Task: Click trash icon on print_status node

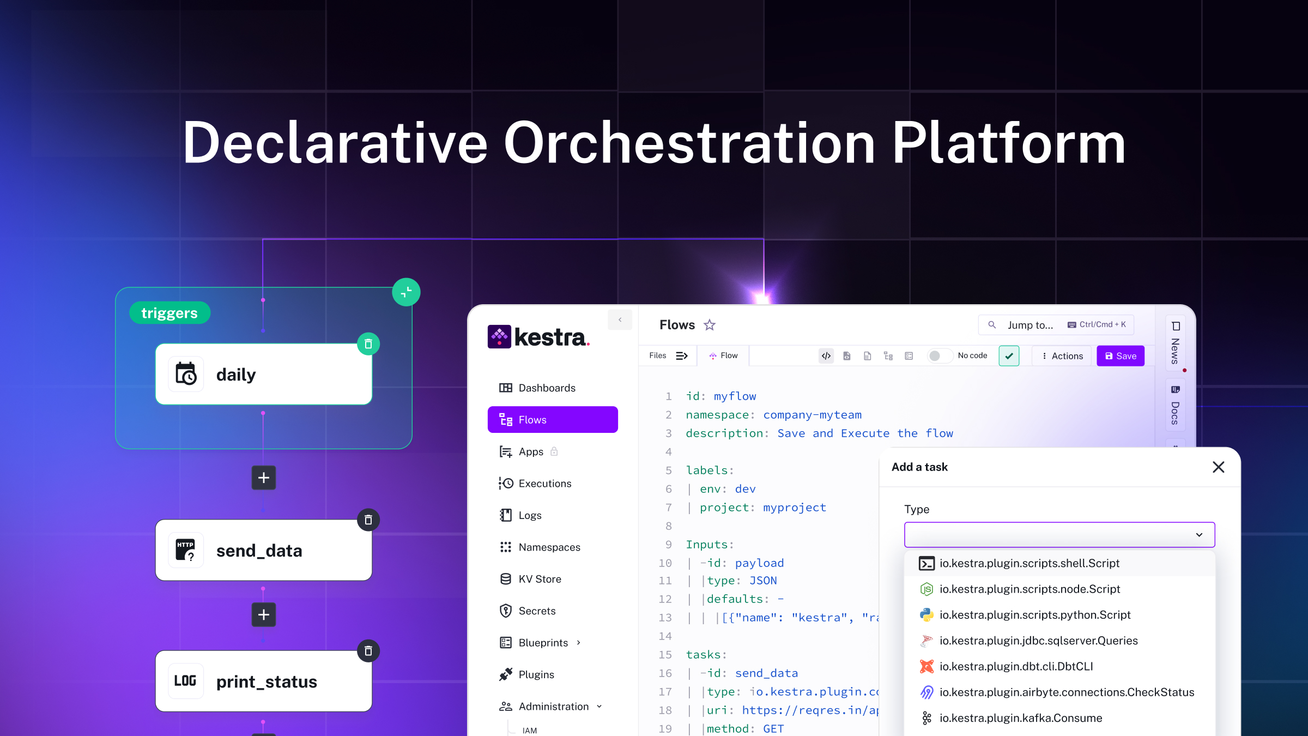Action: click(x=368, y=651)
